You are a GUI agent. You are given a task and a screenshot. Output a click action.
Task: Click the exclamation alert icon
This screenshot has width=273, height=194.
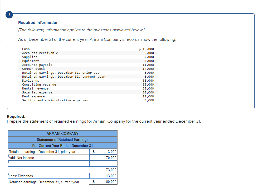click(x=9, y=15)
